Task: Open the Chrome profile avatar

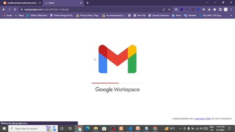Action: [x=226, y=10]
